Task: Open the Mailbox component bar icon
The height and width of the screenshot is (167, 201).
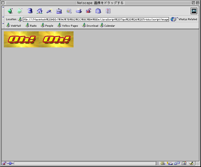Action: click(169, 163)
